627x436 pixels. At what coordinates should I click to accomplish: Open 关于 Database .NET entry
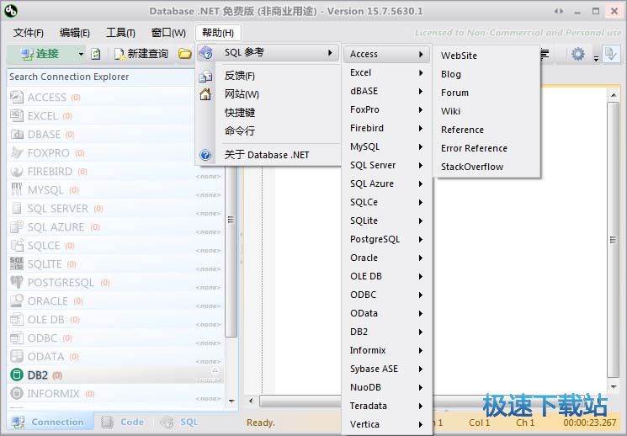tap(268, 155)
